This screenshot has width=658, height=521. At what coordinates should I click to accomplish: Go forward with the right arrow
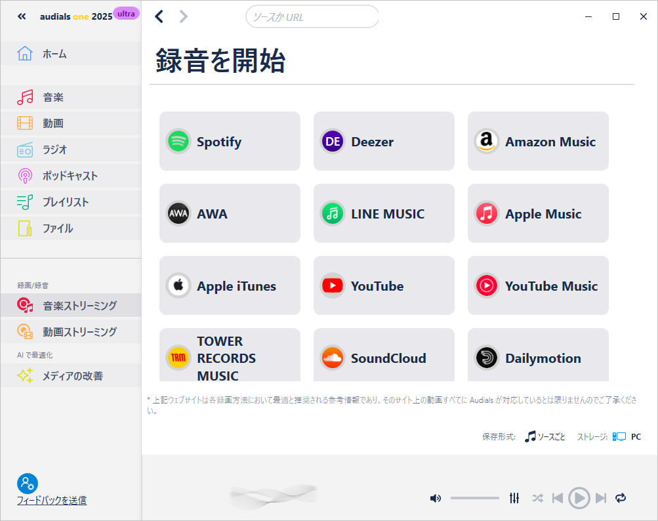point(184,16)
